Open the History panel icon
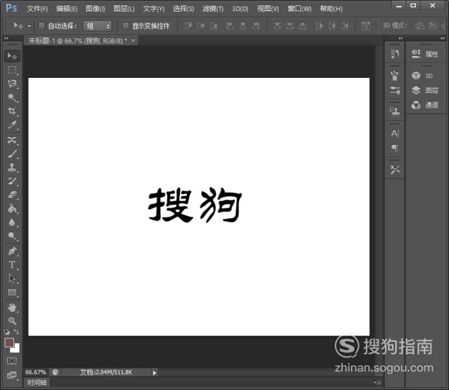Viewport: 449px width, 390px height. point(395,54)
